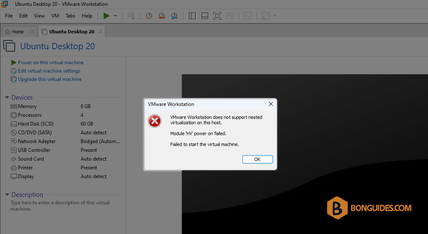Click Send Ctrl+Alt+Del toolbar icon
Image resolution: width=428 pixels, height=234 pixels.
pyautogui.click(x=131, y=16)
